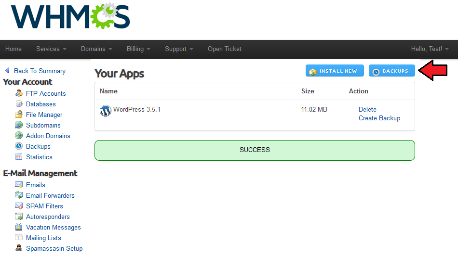This screenshot has width=458, height=256.
Task: Click the Mailing Lists book icon
Action: 19,237
